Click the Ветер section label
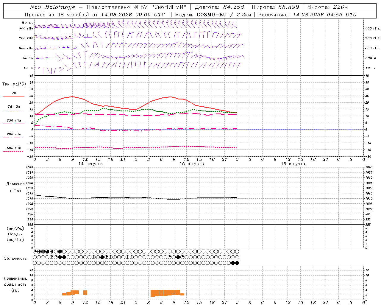Screen dimensions: 381x305 coord(27,23)
